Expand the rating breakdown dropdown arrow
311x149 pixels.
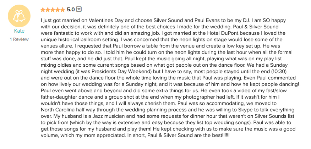tap(79, 9)
